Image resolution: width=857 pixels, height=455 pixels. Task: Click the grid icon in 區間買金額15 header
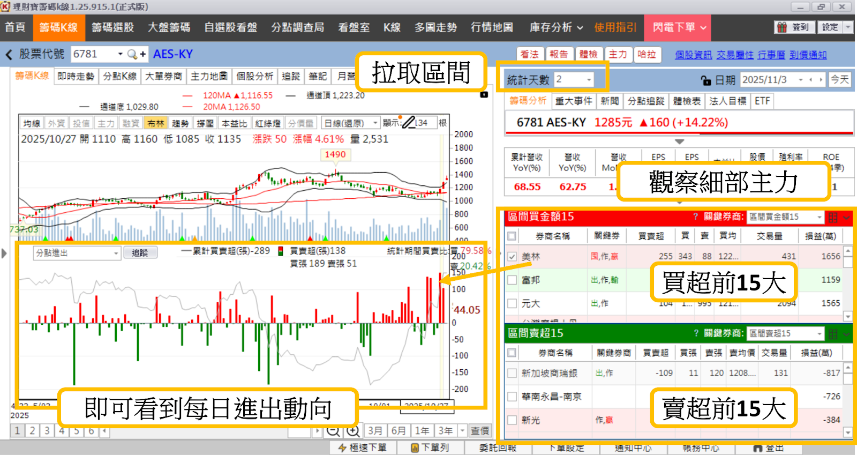click(833, 217)
